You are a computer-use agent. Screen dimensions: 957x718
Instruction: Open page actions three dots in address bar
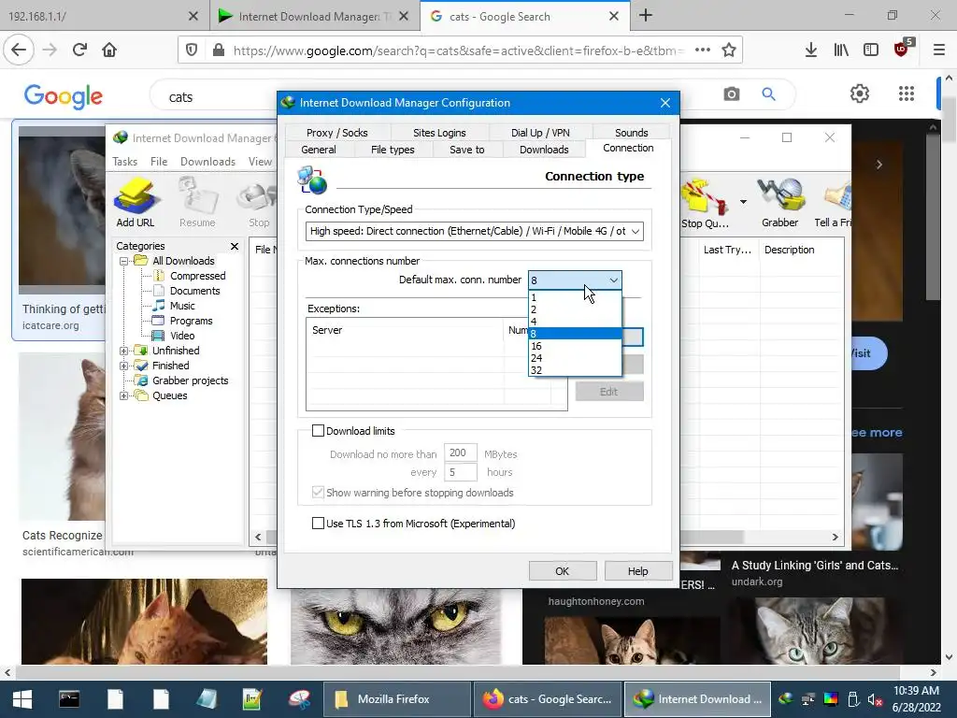click(703, 50)
